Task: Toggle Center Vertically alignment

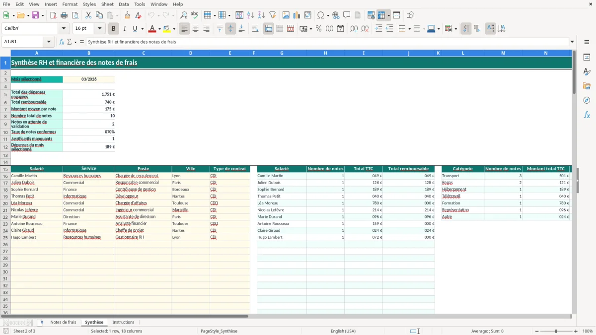Action: click(x=230, y=29)
